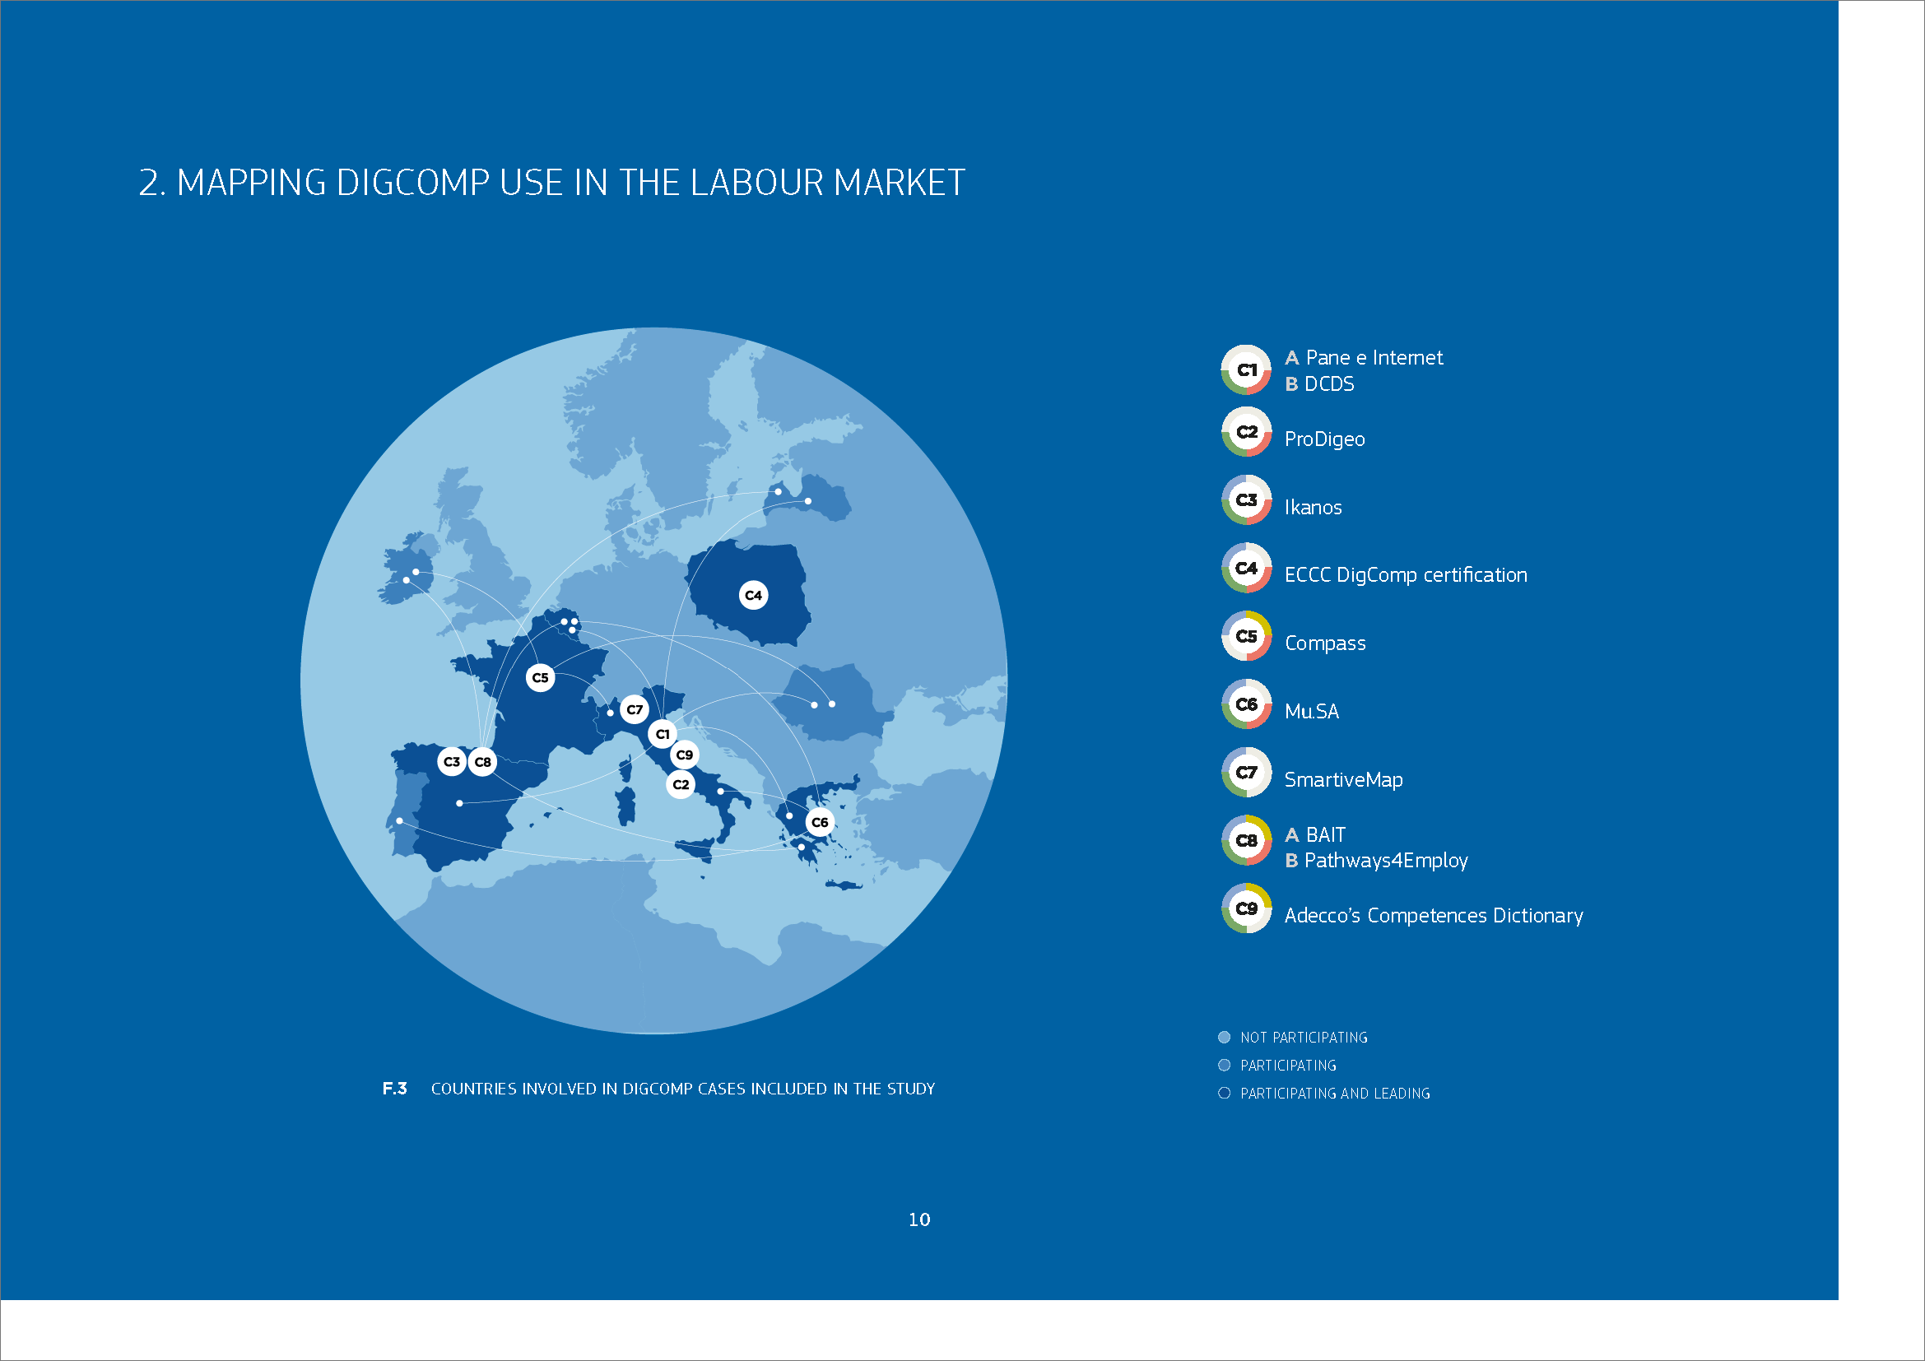Select the 'B Pathways4Employ' legend text
The height and width of the screenshot is (1361, 1925).
coord(1377,861)
